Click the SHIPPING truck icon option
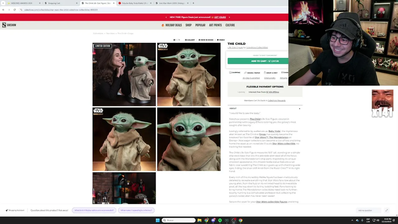The width and height of the screenshot is (398, 224). tap(235, 72)
